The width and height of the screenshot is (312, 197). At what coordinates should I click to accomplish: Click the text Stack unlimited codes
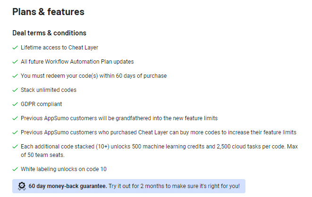49,90
